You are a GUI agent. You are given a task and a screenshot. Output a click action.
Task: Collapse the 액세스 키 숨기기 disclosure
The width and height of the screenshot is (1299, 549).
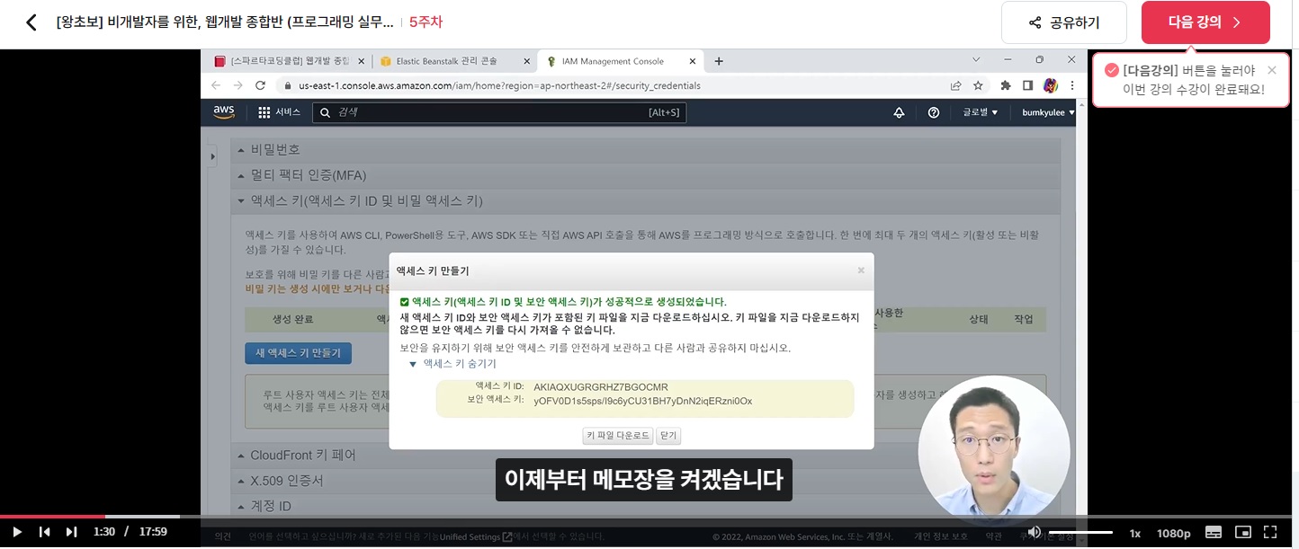pos(452,364)
